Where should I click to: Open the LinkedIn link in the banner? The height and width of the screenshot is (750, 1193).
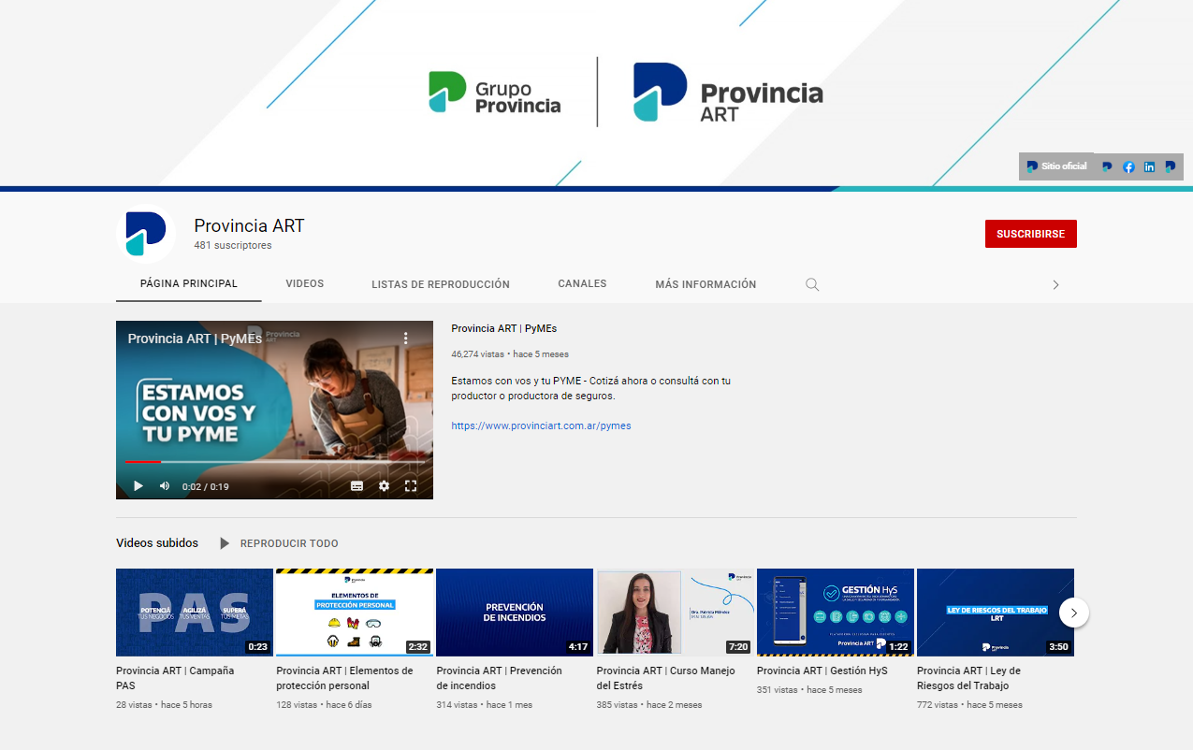(x=1149, y=166)
